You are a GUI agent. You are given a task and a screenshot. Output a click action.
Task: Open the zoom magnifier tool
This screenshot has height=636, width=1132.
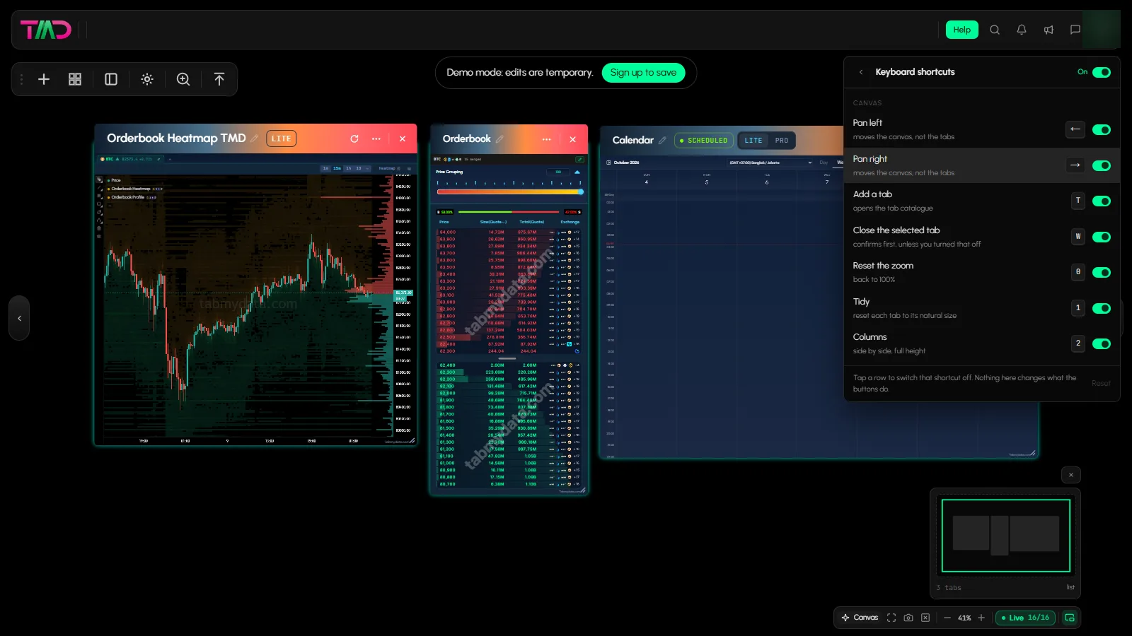183,79
